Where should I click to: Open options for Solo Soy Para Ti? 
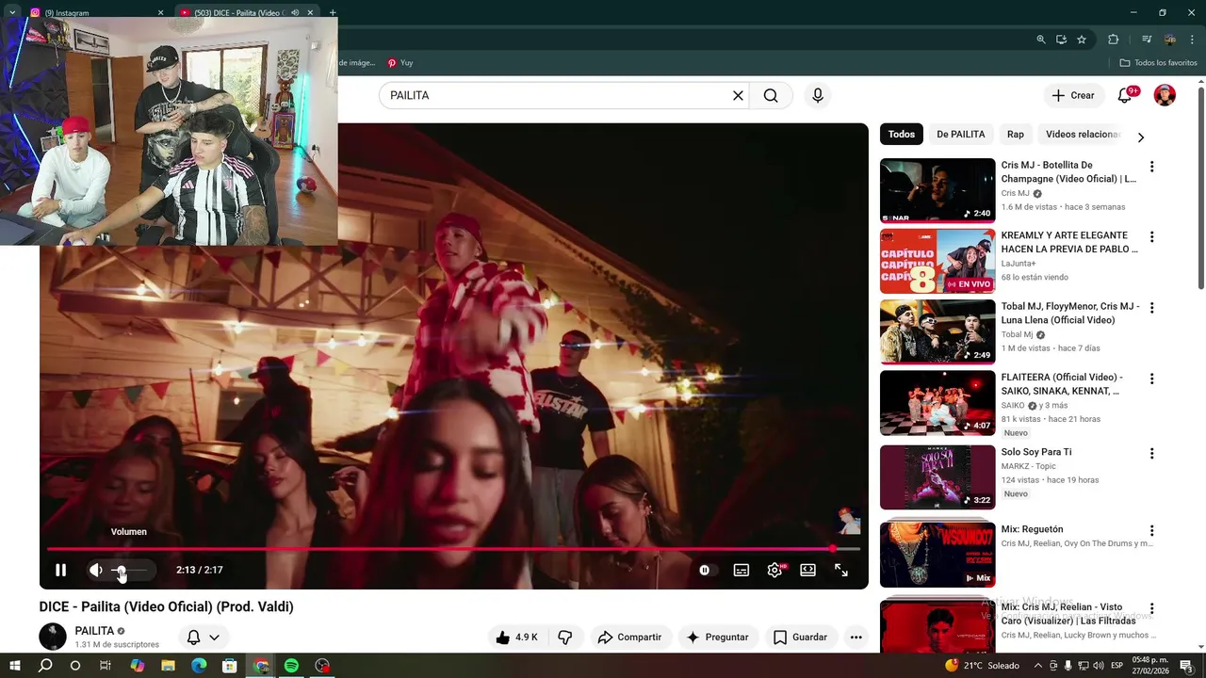click(x=1151, y=453)
